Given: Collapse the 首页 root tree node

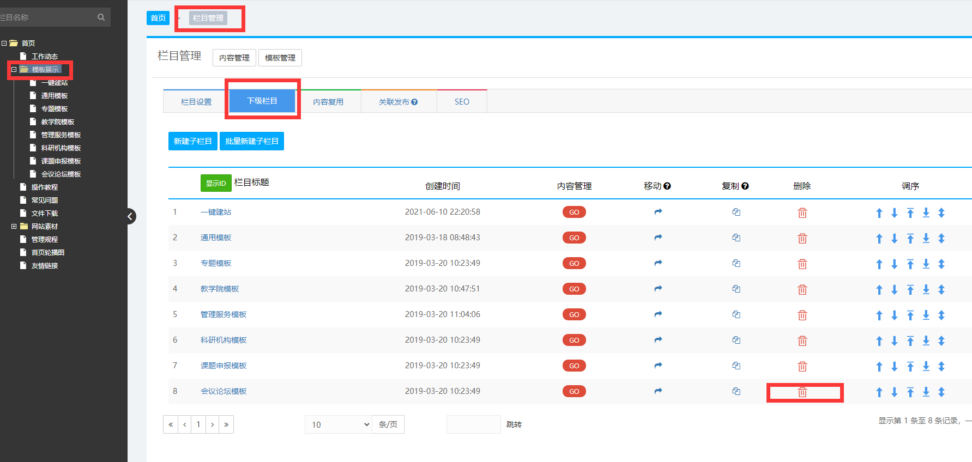Looking at the screenshot, I should [4, 43].
